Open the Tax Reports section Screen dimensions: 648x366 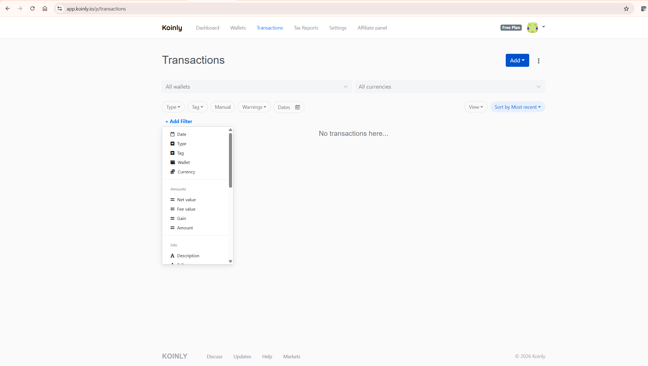click(306, 28)
